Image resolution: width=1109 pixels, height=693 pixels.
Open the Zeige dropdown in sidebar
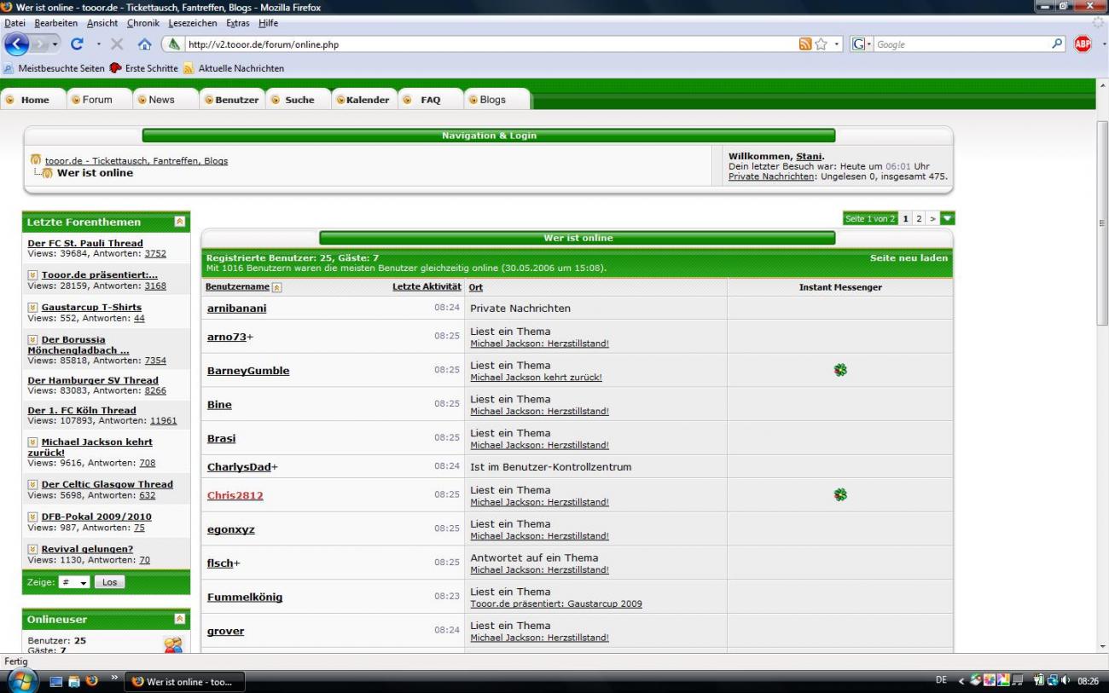click(x=74, y=582)
